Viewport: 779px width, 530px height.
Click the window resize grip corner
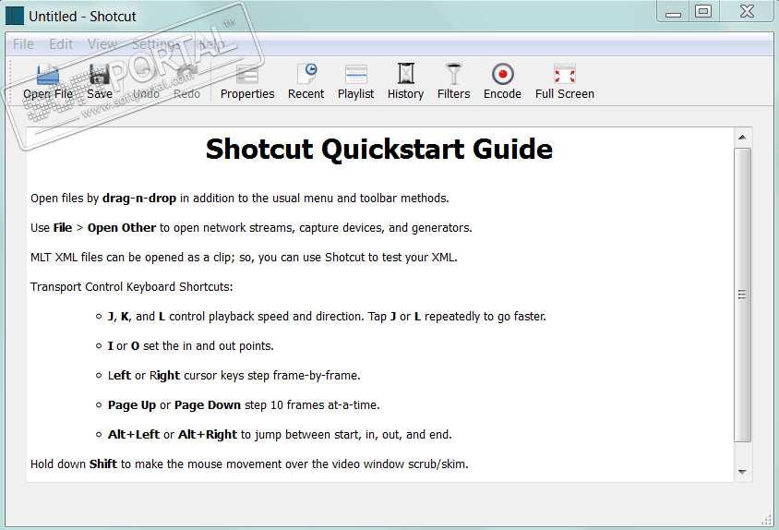(x=767, y=520)
